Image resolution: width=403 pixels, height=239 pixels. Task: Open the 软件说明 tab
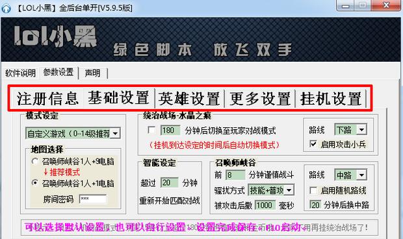pos(20,73)
